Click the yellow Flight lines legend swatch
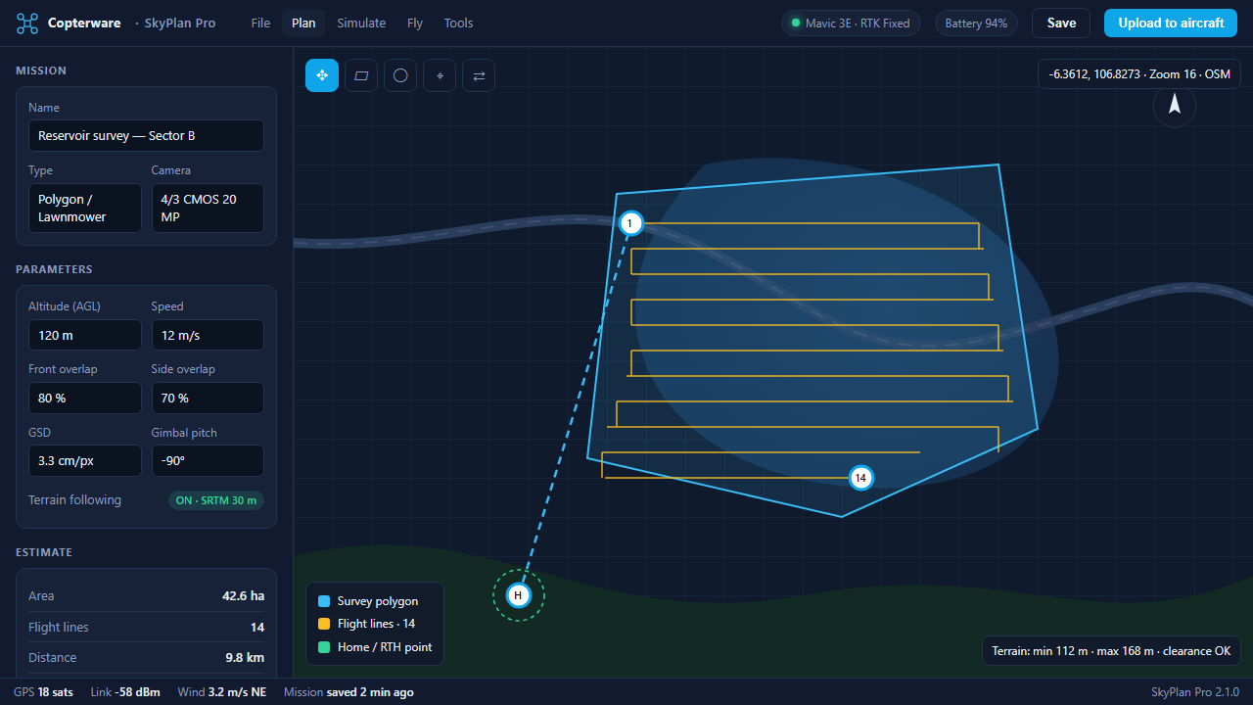Viewport: 1253px width, 705px height. pyautogui.click(x=324, y=624)
